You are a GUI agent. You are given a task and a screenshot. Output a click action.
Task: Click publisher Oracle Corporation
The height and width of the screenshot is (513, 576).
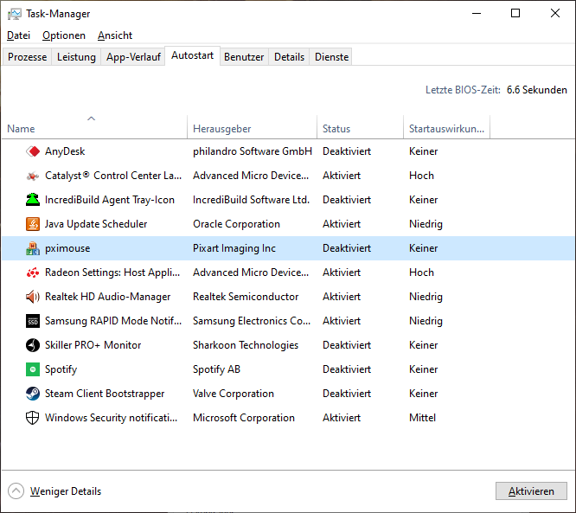coord(236,224)
